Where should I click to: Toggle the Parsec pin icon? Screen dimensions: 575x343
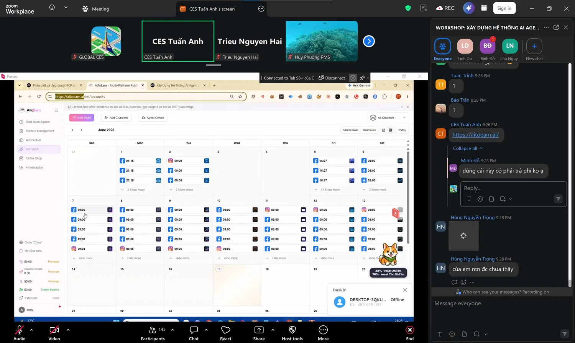click(362, 78)
